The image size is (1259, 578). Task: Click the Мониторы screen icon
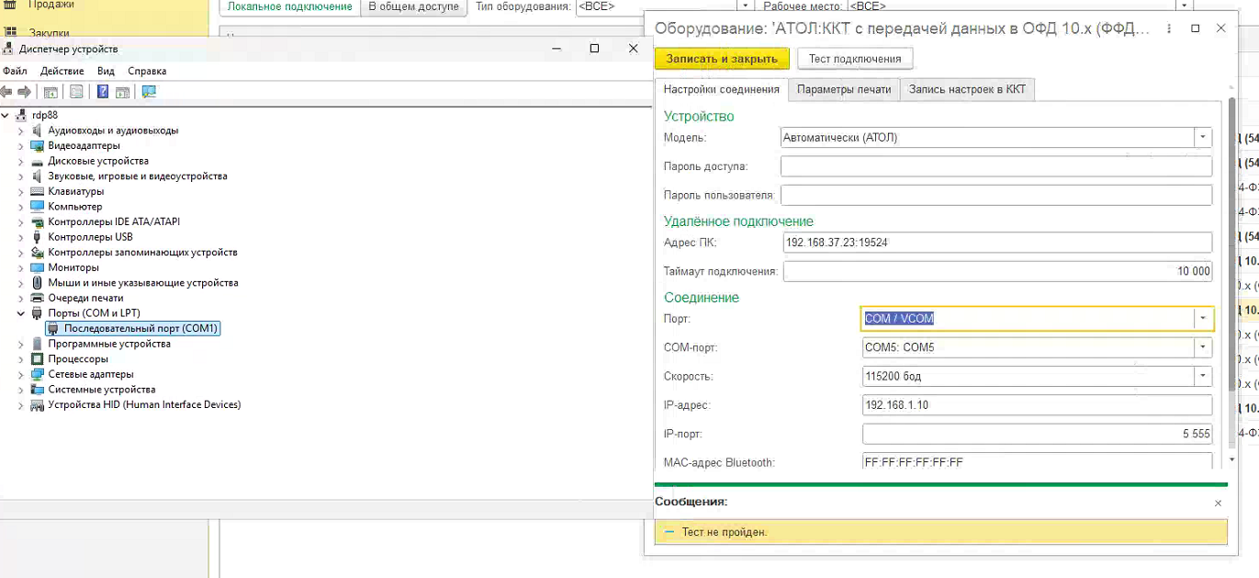point(38,267)
